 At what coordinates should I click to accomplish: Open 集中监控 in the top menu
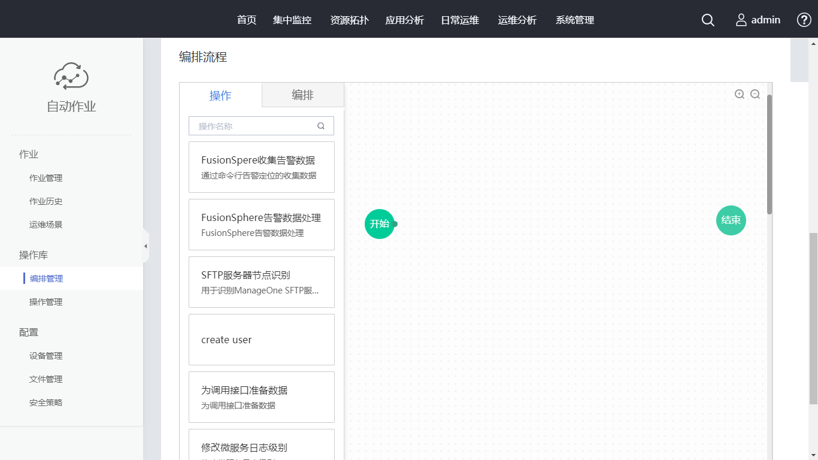point(292,20)
